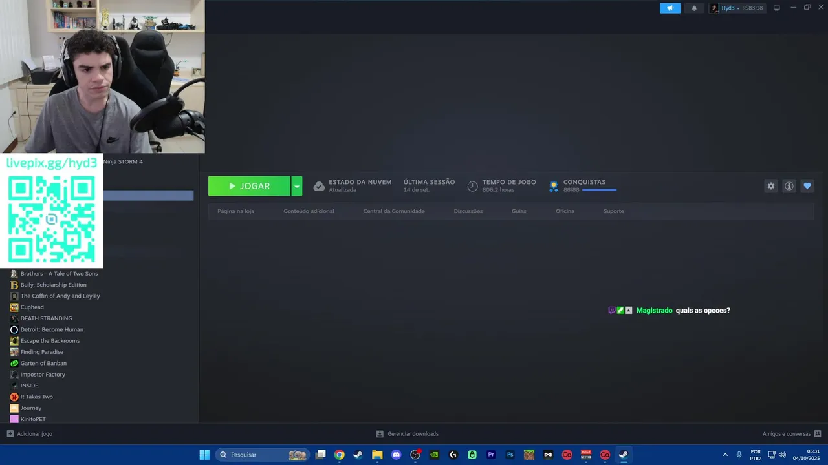The width and height of the screenshot is (828, 465).
Task: Select Detroit: Become Human
Action: [x=52, y=329]
